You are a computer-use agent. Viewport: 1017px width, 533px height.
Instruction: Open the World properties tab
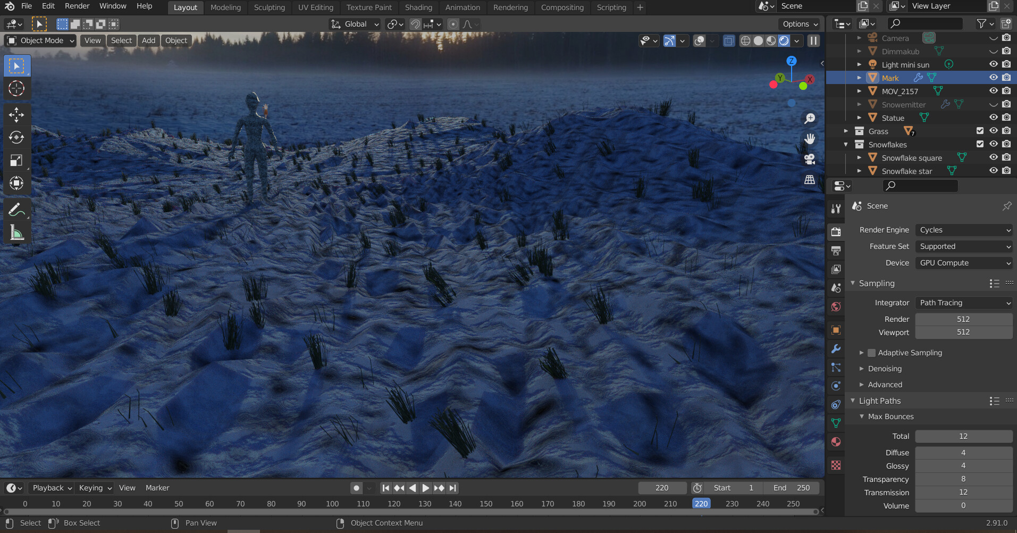click(x=836, y=306)
